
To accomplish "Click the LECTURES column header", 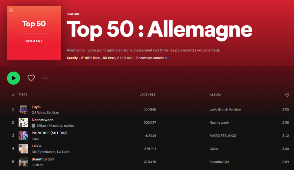I will point(148,95).
